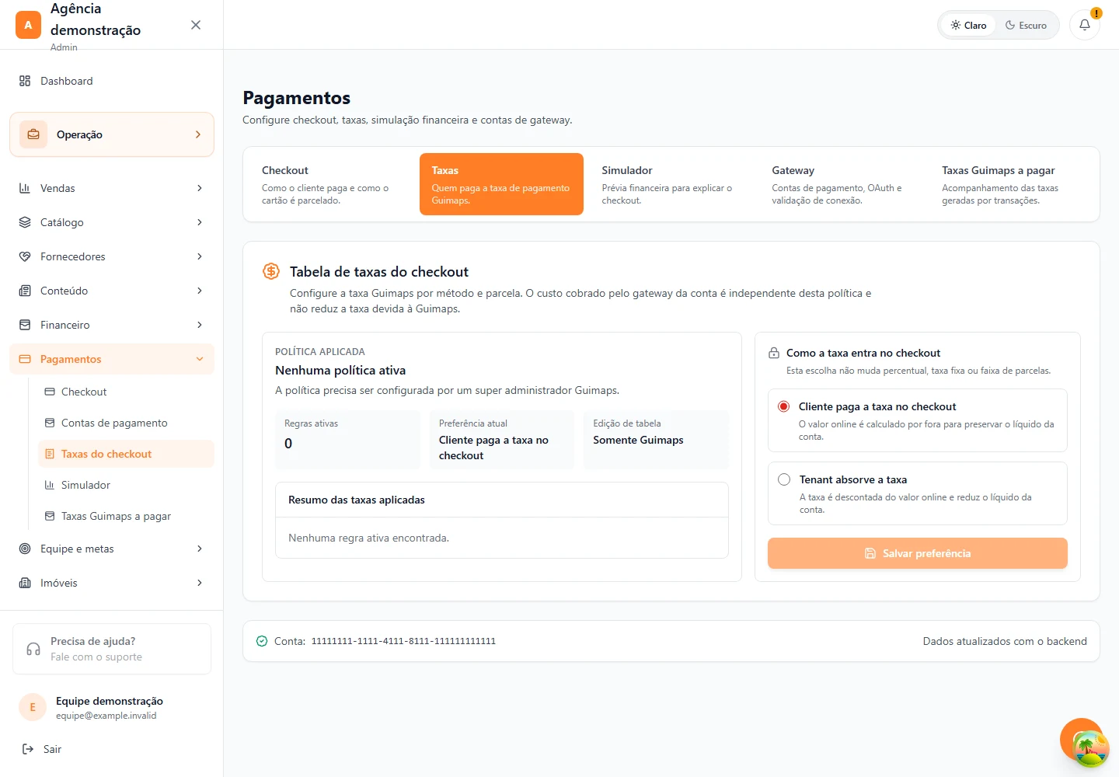Click the Conteúdo newspaper icon

[25, 291]
